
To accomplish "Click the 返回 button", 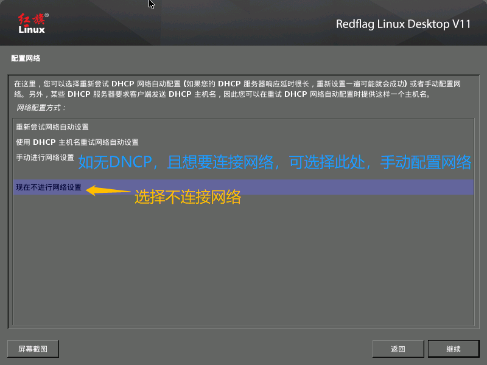I will coord(398,349).
